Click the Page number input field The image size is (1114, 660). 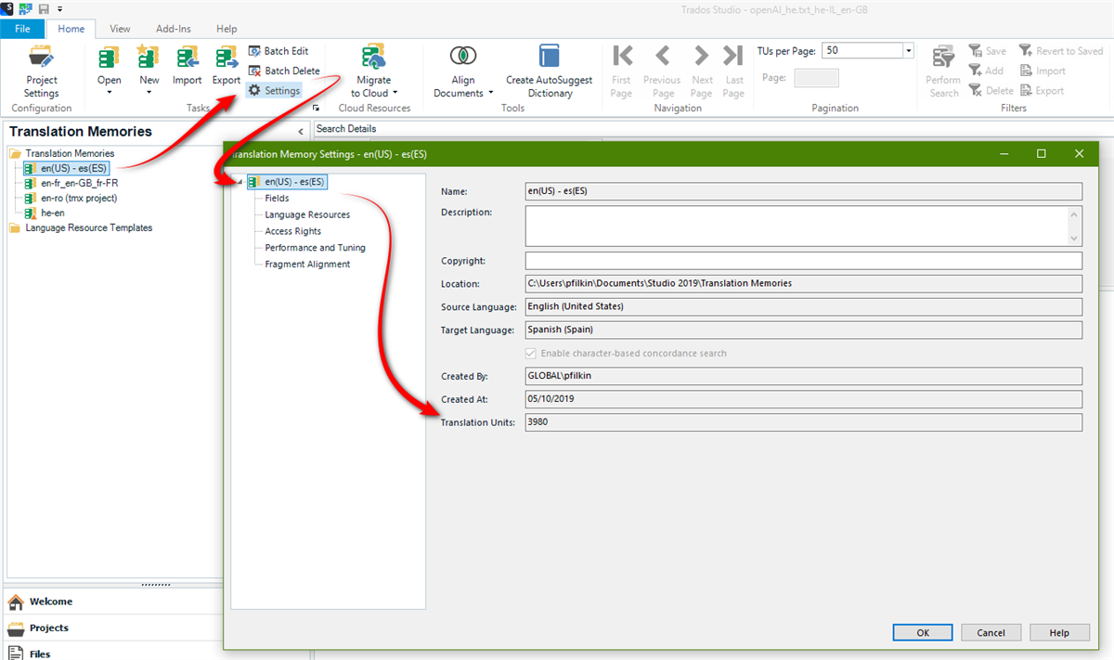tap(817, 78)
